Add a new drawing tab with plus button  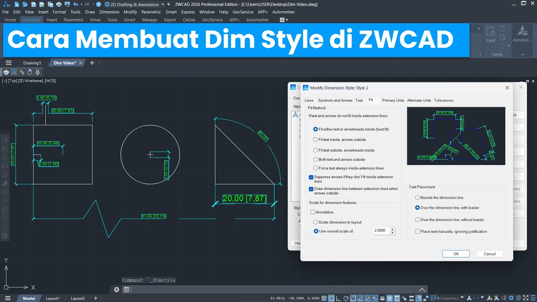click(x=92, y=63)
